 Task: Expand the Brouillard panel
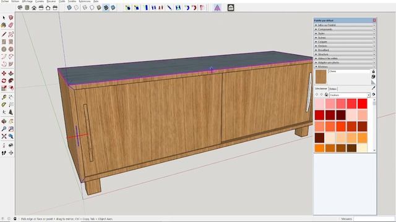click(x=345, y=50)
